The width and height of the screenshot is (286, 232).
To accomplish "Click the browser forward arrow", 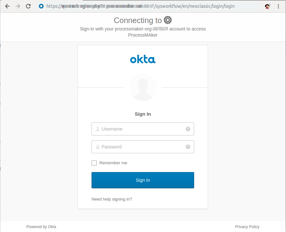I will [18, 6].
